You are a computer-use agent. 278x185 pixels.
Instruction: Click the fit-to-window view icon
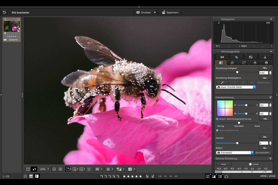28,169
